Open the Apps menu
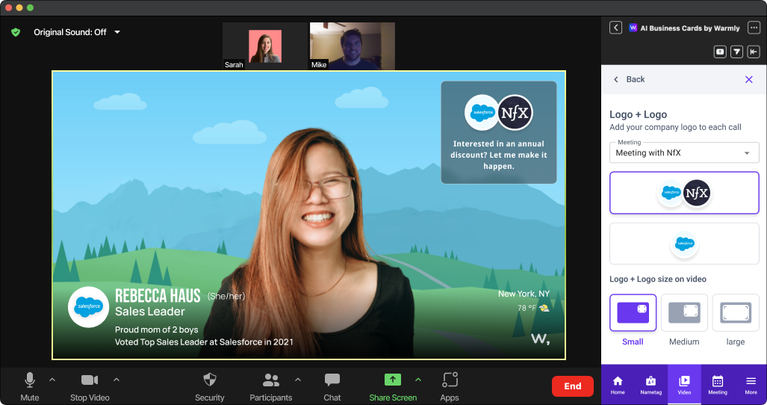 click(450, 380)
